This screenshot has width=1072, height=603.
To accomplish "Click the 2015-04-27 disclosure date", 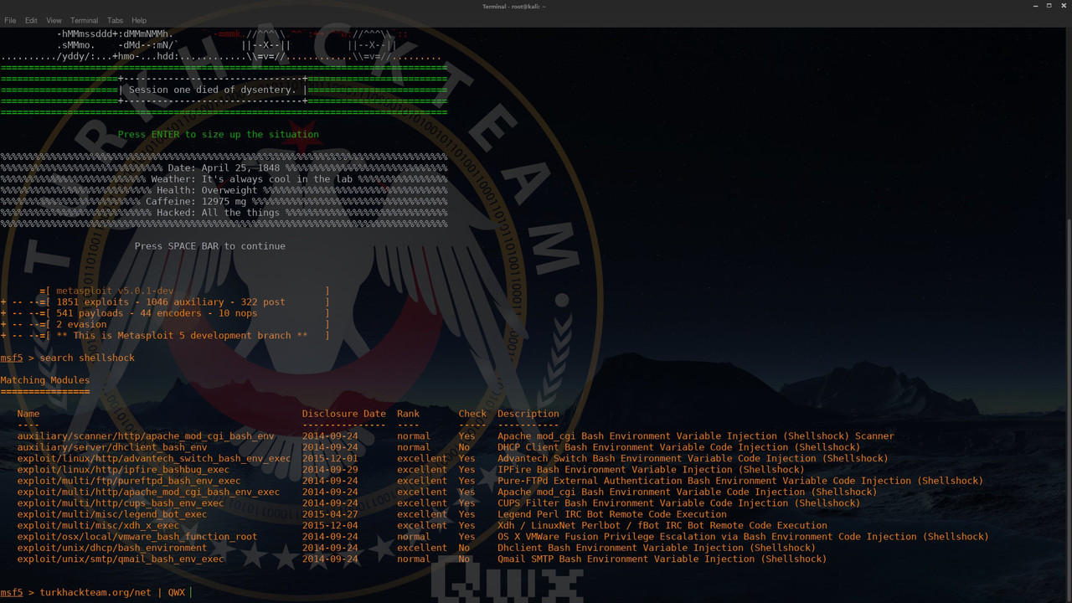I will (x=330, y=514).
